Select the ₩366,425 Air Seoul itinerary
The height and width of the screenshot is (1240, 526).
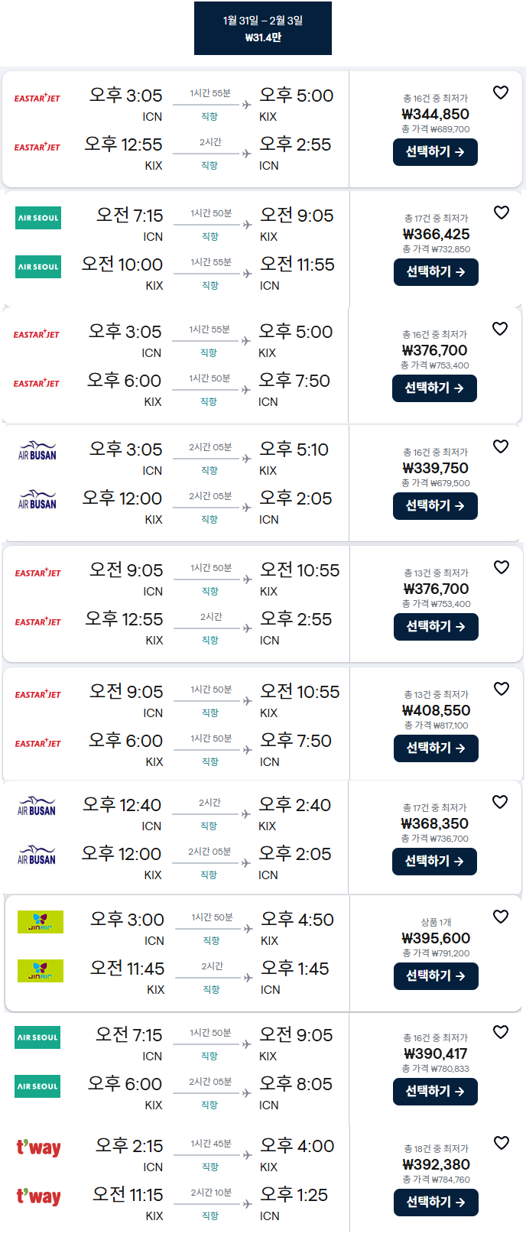coord(436,272)
